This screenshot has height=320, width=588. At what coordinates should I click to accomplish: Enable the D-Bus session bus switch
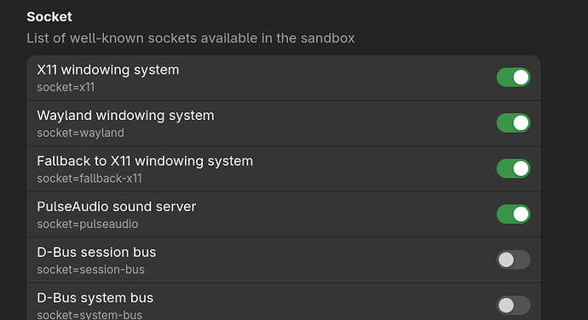tap(513, 260)
